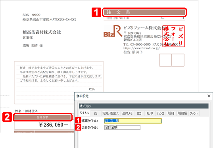Close the 詳細設定 dialog
This screenshot has width=217, height=152.
click(x=209, y=96)
